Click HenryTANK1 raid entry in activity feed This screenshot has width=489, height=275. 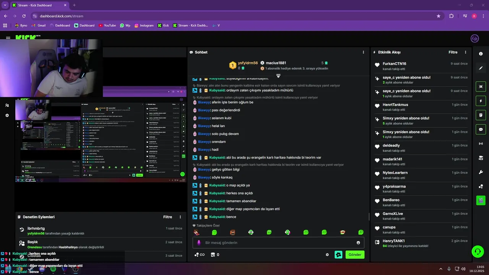click(421, 243)
